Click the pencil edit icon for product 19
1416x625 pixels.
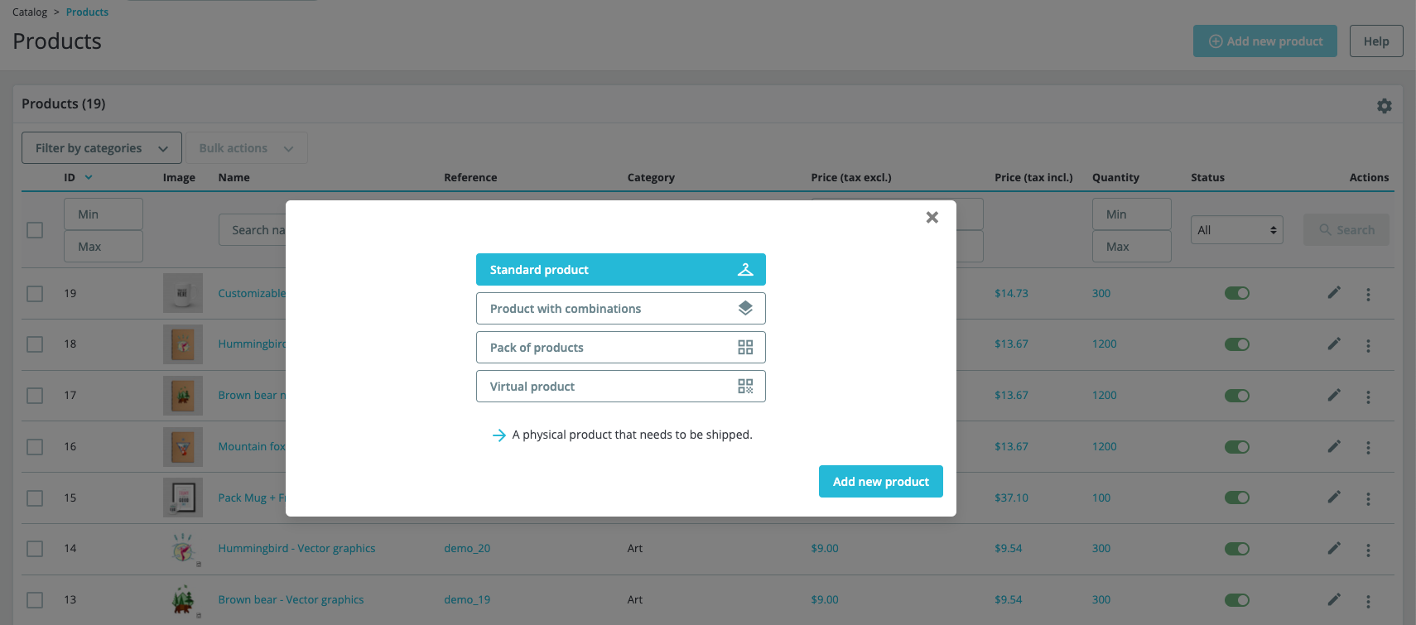click(x=1333, y=293)
